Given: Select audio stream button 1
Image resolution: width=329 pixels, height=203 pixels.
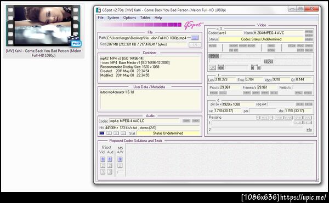Looking at the screenshot, I should pyautogui.click(x=102, y=133).
